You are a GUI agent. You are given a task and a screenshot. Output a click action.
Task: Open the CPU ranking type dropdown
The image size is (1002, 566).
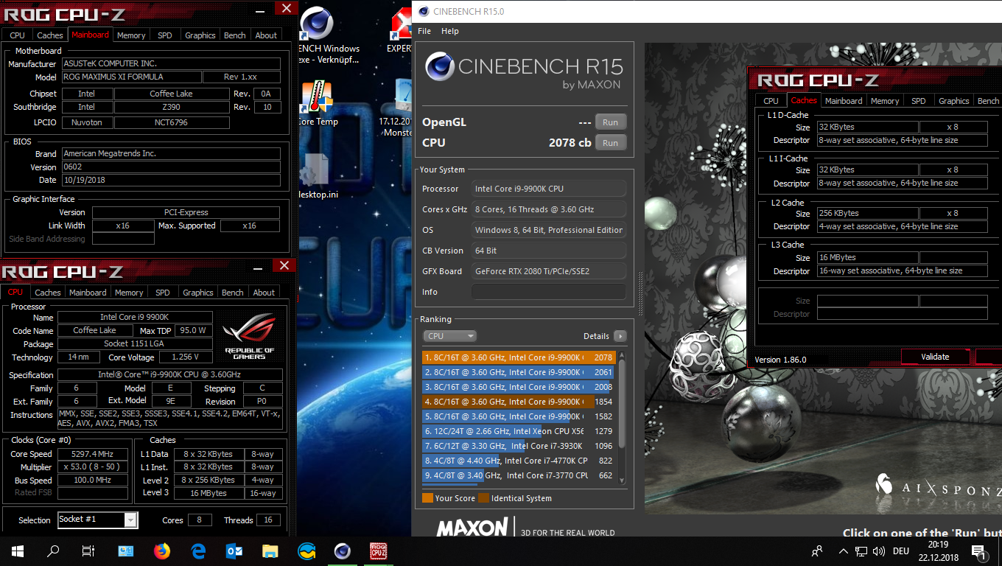[449, 336]
